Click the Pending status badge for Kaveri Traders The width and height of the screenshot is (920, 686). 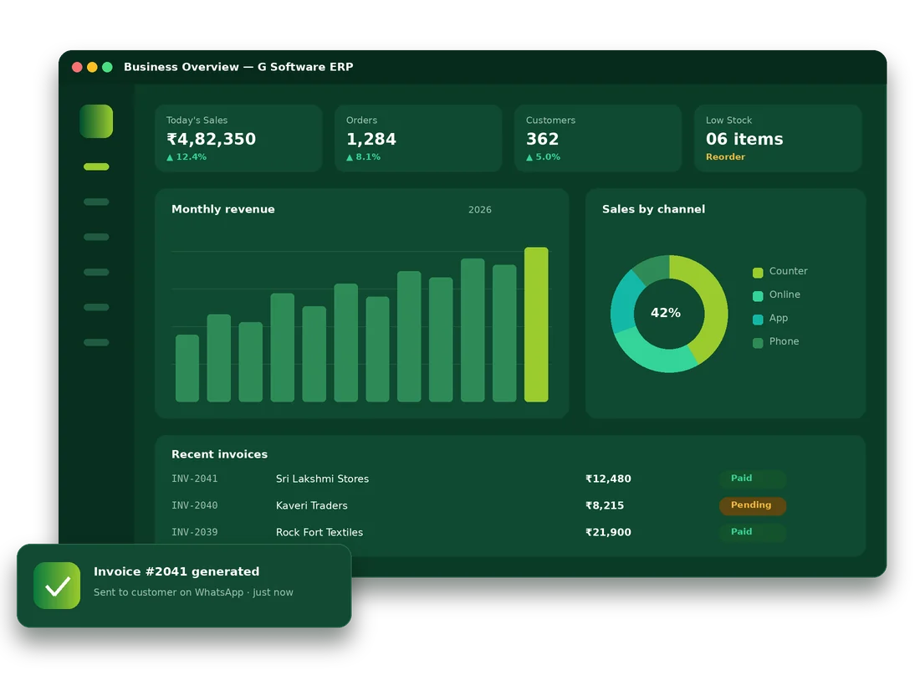(x=753, y=505)
